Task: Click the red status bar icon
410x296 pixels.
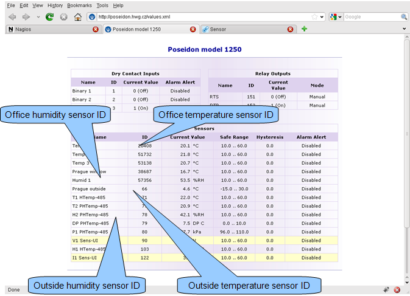Action: (397, 289)
